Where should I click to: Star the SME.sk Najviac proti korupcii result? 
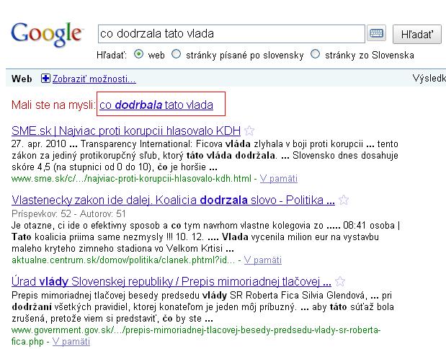point(249,131)
